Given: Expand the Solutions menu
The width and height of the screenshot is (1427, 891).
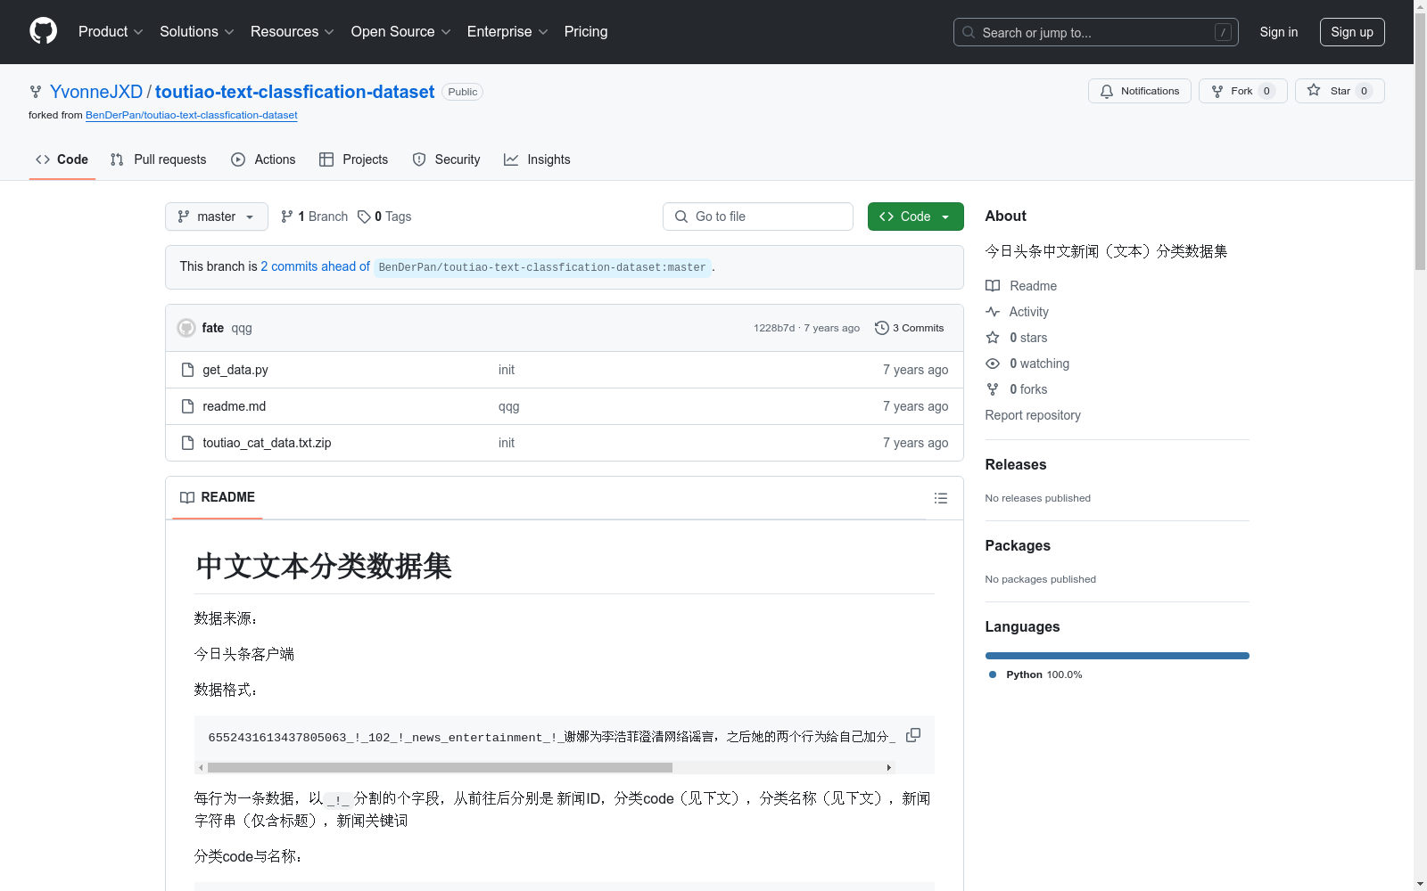Looking at the screenshot, I should [x=197, y=32].
